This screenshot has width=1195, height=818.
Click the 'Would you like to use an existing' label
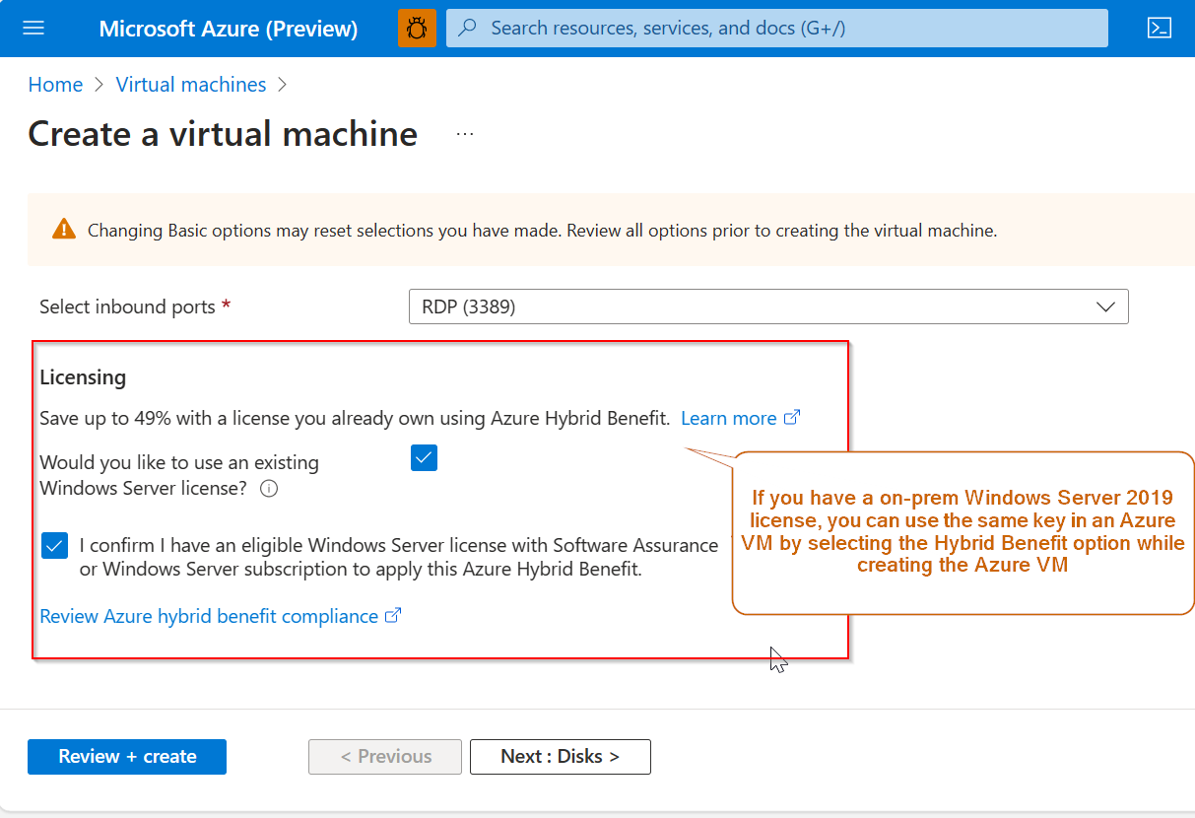pos(179,475)
